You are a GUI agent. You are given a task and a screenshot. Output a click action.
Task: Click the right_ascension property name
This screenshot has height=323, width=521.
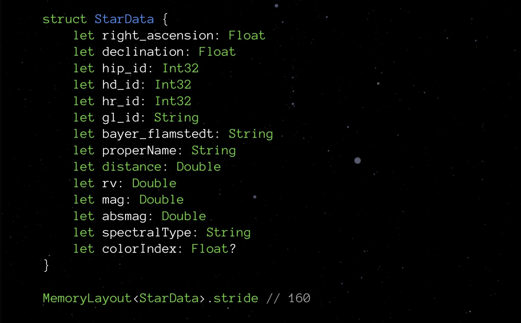pos(158,36)
